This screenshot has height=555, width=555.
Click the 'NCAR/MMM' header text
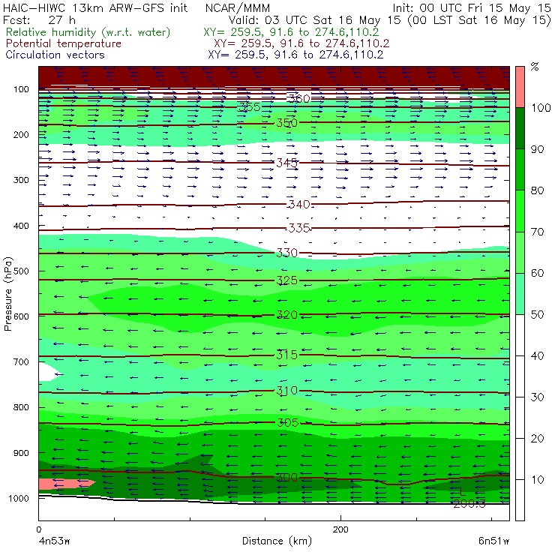click(x=238, y=8)
